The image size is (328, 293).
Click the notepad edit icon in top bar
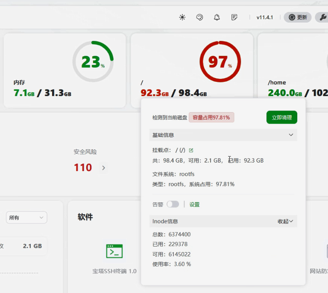coord(234,17)
